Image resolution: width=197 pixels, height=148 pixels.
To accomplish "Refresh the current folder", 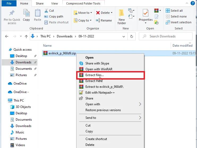I will [131, 36].
